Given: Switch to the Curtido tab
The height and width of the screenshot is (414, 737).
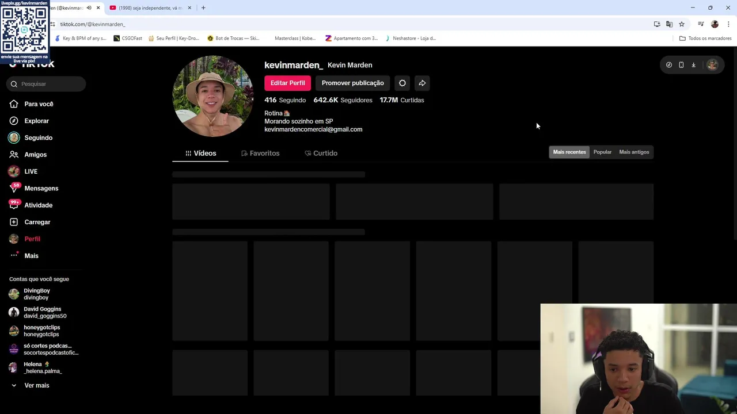Looking at the screenshot, I should point(321,154).
